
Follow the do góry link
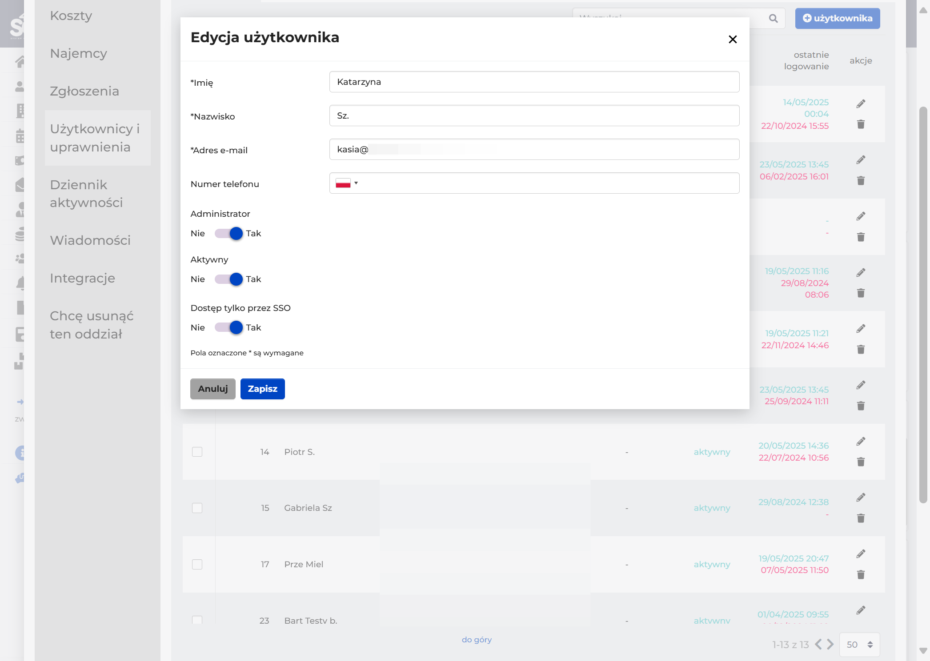tap(477, 640)
